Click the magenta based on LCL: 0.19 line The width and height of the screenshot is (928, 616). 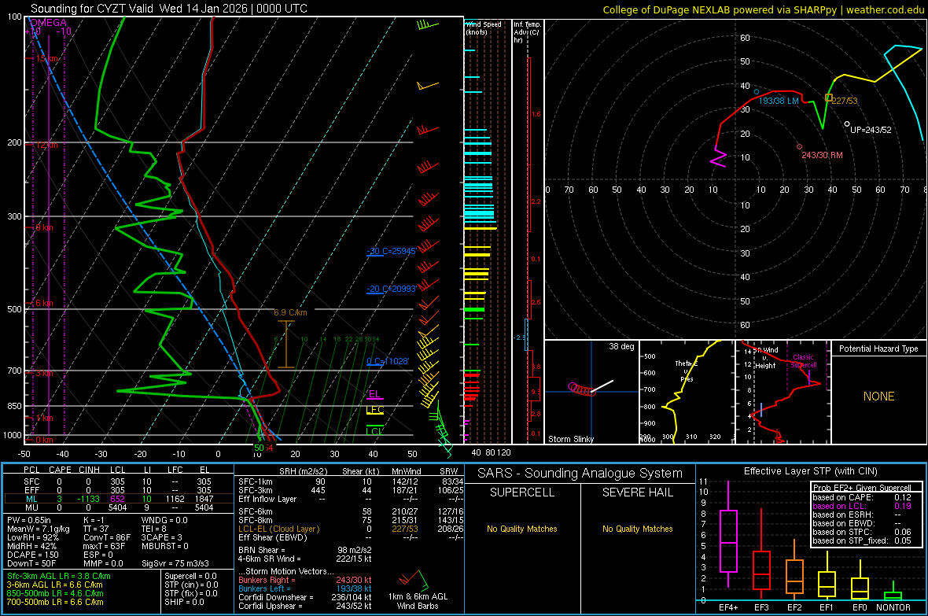(x=862, y=506)
